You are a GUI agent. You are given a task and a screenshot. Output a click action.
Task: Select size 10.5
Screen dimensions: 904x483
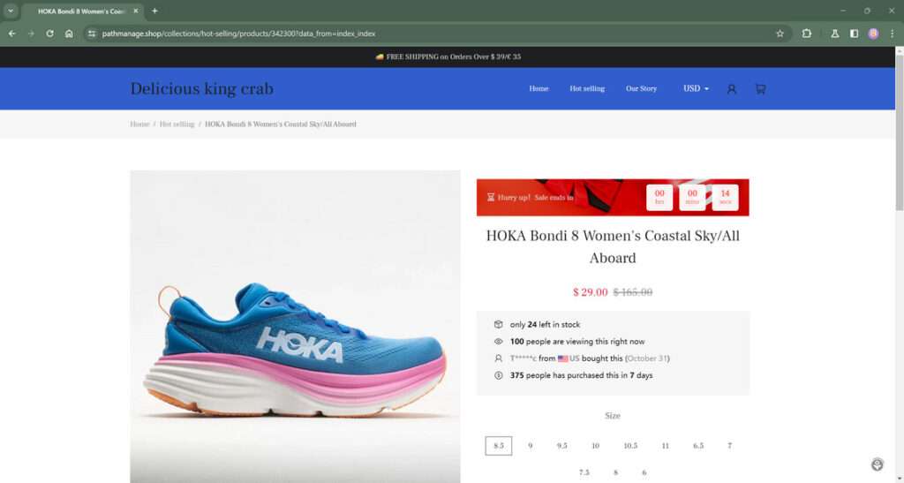[630, 446]
